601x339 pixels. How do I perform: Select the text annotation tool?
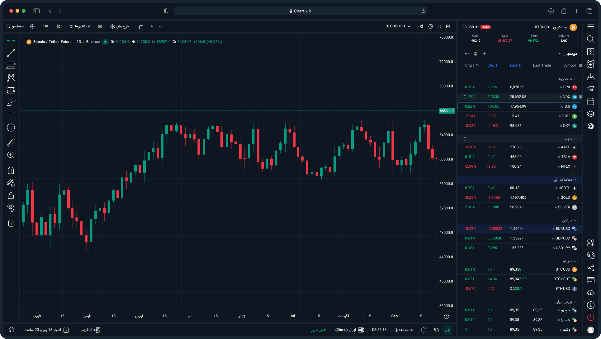pos(11,115)
